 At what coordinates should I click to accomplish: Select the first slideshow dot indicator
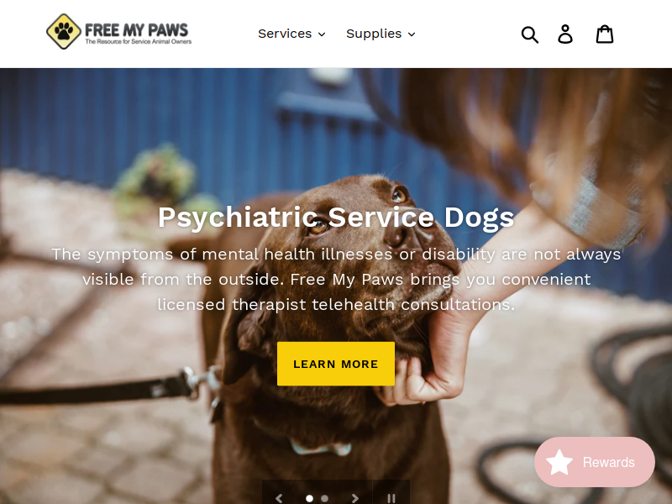pyautogui.click(x=309, y=498)
